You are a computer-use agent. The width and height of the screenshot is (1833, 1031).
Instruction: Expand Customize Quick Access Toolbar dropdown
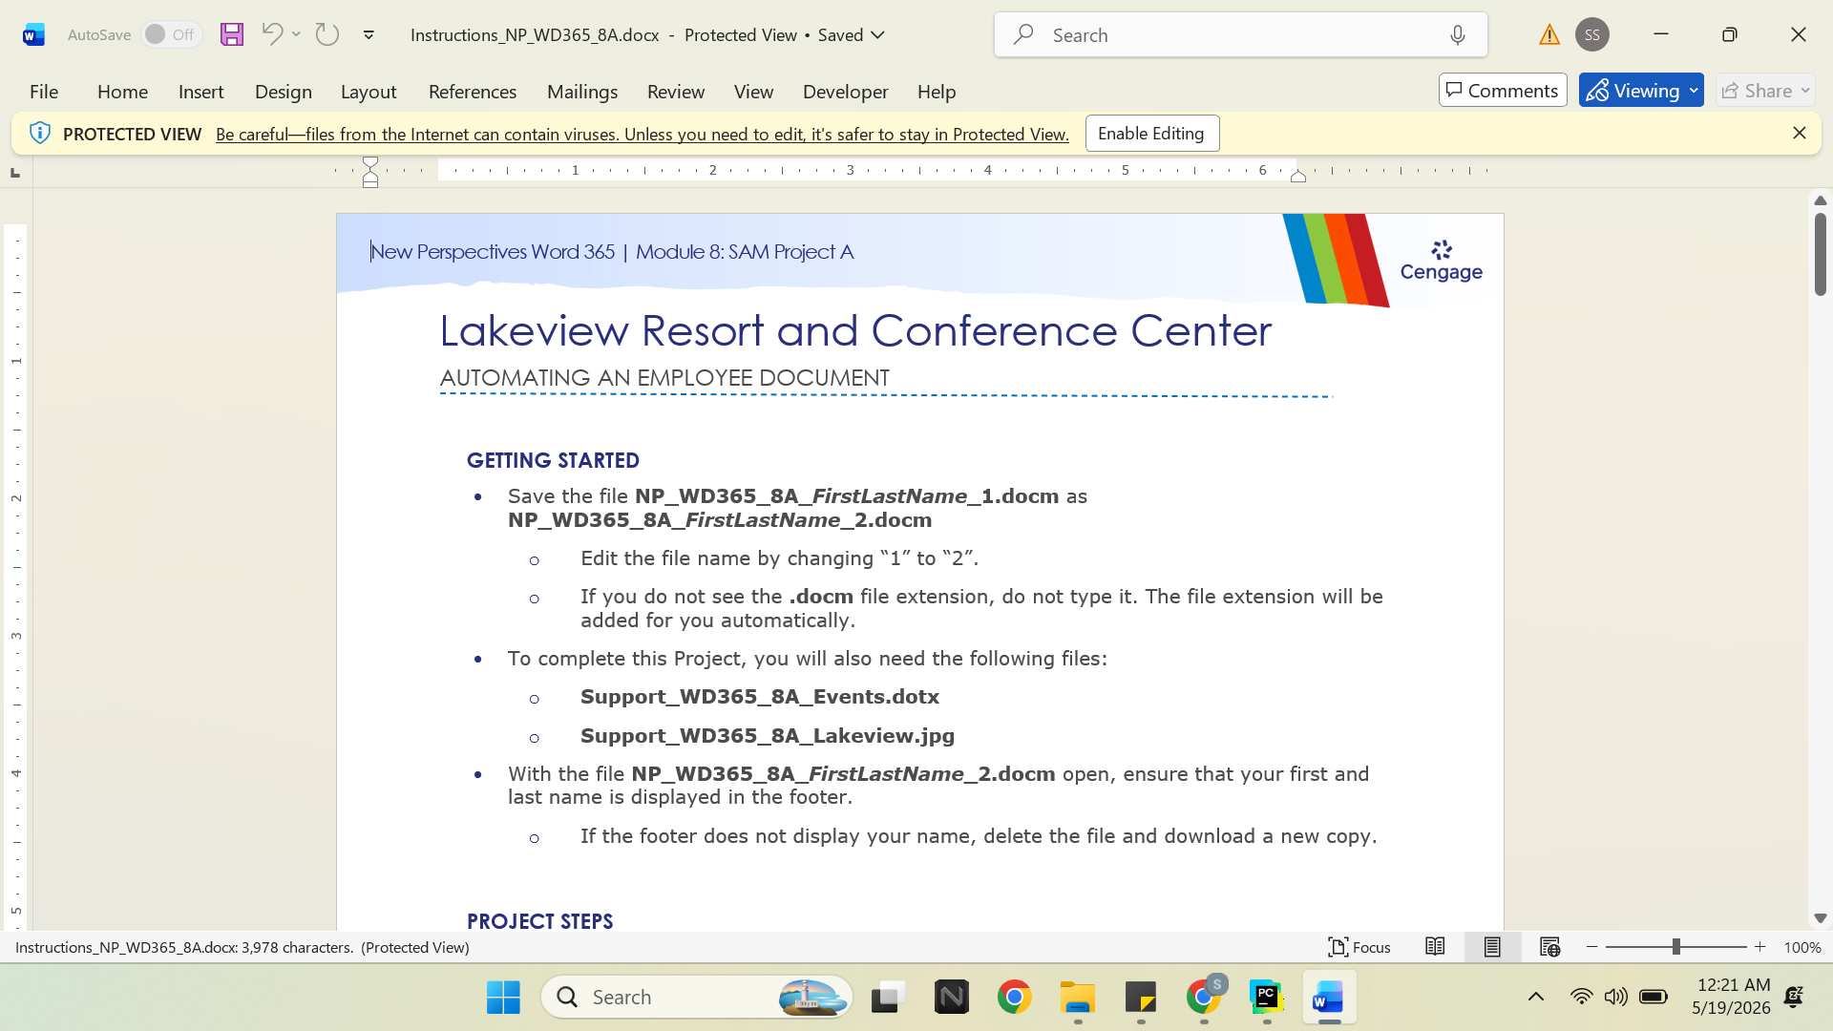[x=369, y=35]
